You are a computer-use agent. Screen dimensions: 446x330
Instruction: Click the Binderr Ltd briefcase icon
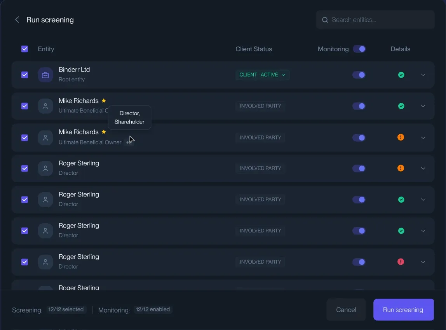[45, 75]
